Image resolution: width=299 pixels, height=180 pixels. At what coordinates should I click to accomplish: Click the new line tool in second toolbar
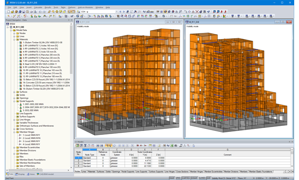pyautogui.click(x=14, y=16)
